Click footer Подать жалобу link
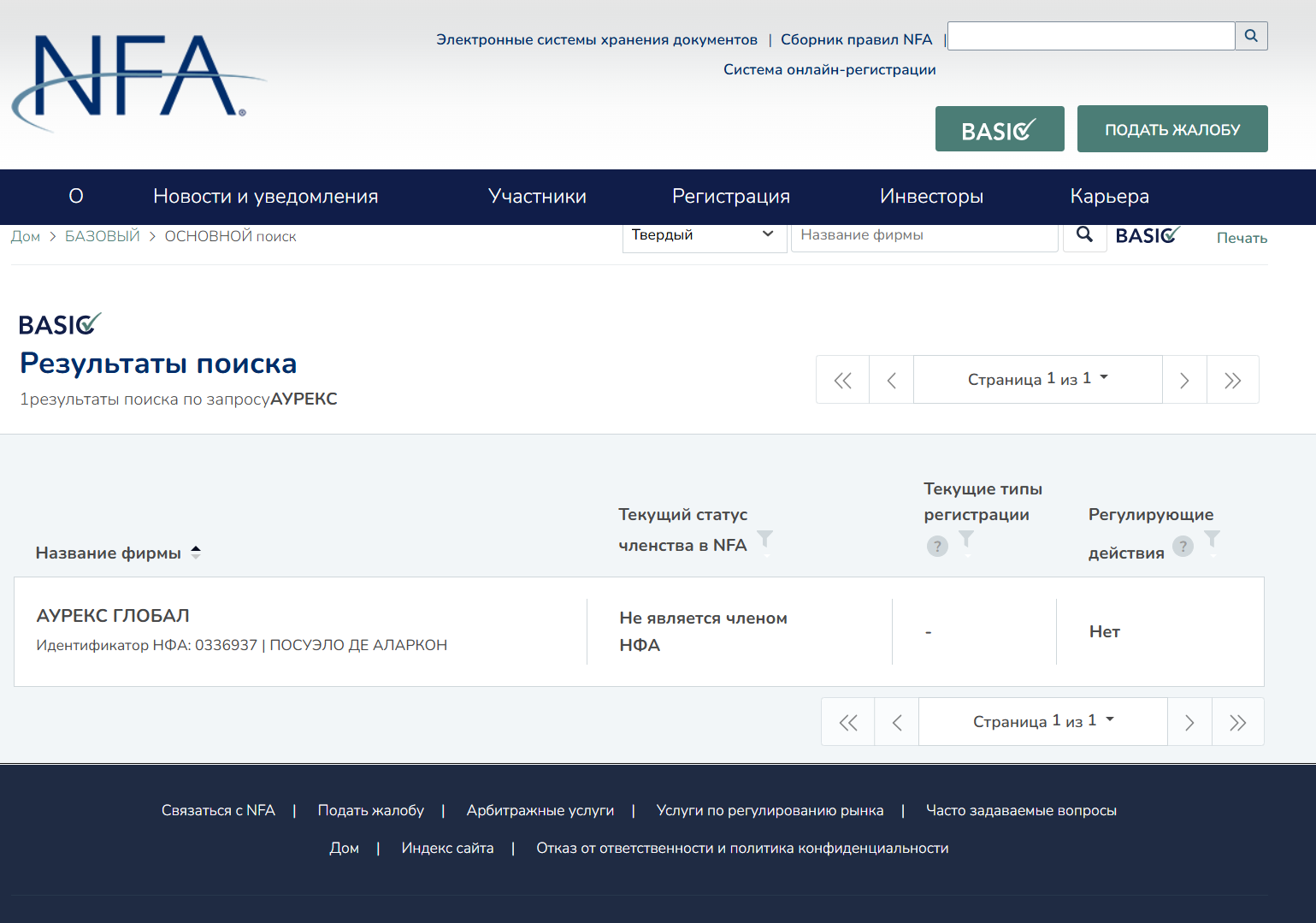 pos(371,810)
